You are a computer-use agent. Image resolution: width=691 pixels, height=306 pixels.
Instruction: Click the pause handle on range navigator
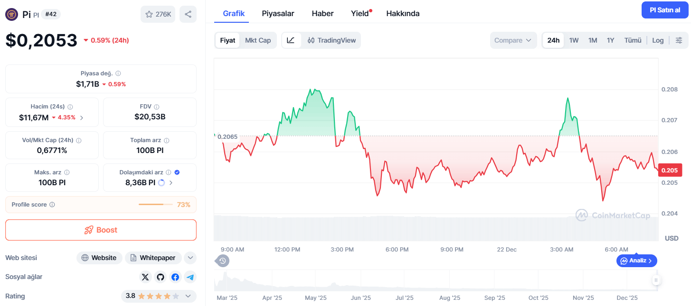656,280
